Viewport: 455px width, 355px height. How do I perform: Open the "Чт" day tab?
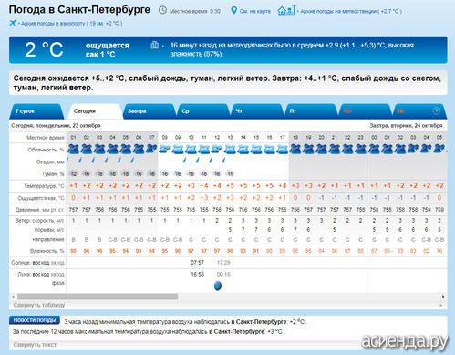click(x=257, y=111)
